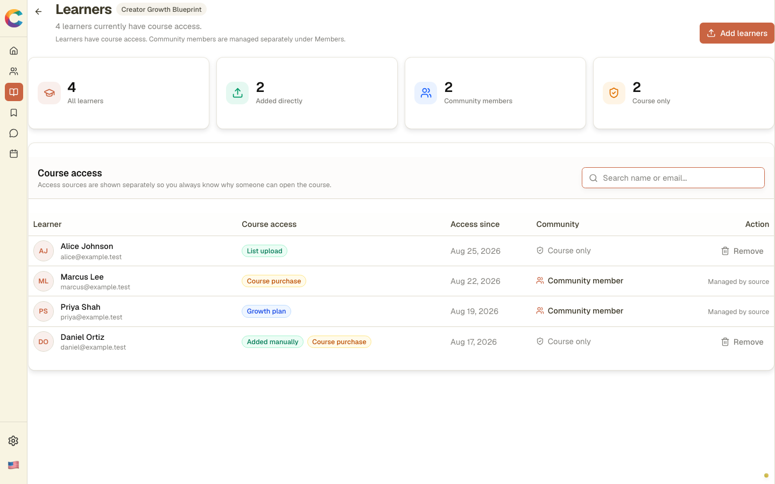Click alice@example.test email

tap(91, 257)
